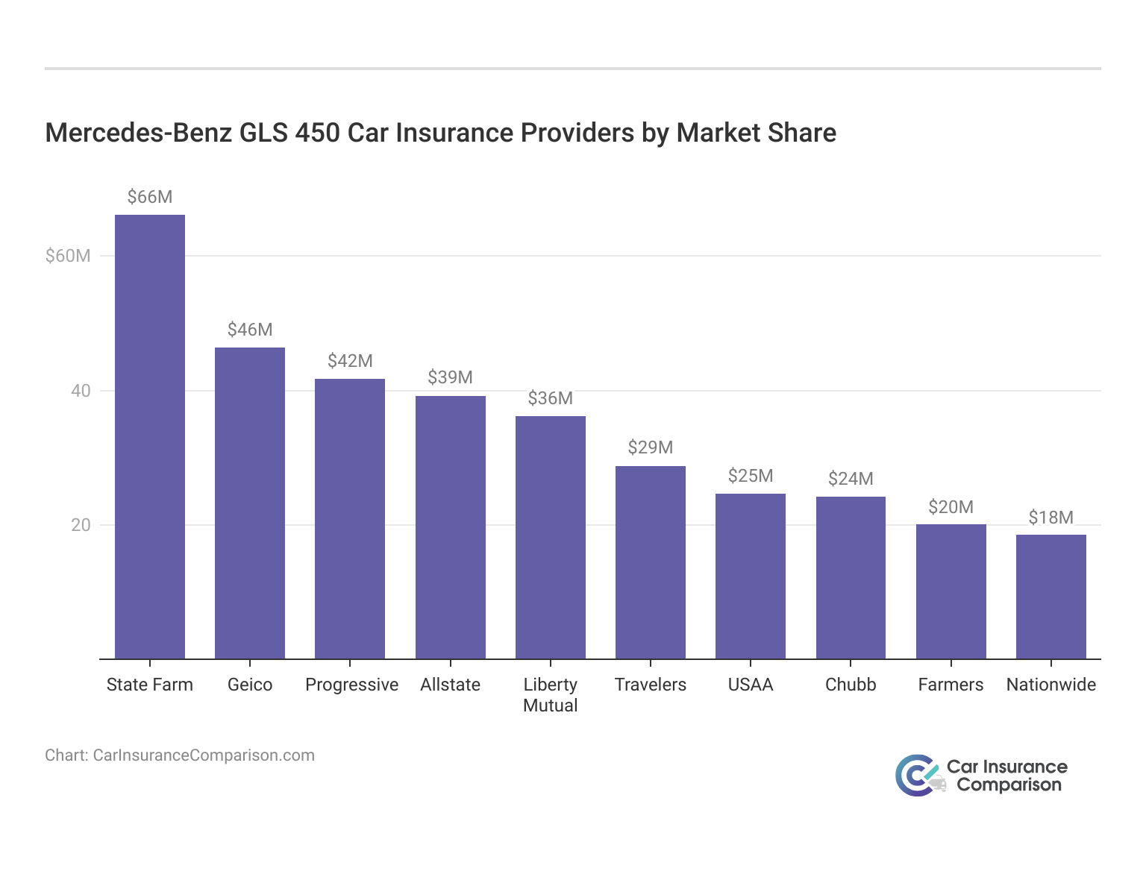Click the State Farm bar

pos(150,437)
